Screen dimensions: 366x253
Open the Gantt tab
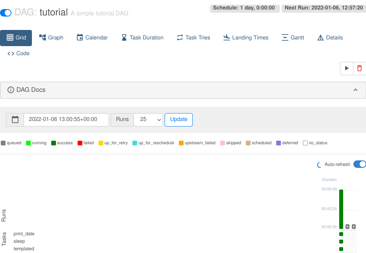[293, 37]
